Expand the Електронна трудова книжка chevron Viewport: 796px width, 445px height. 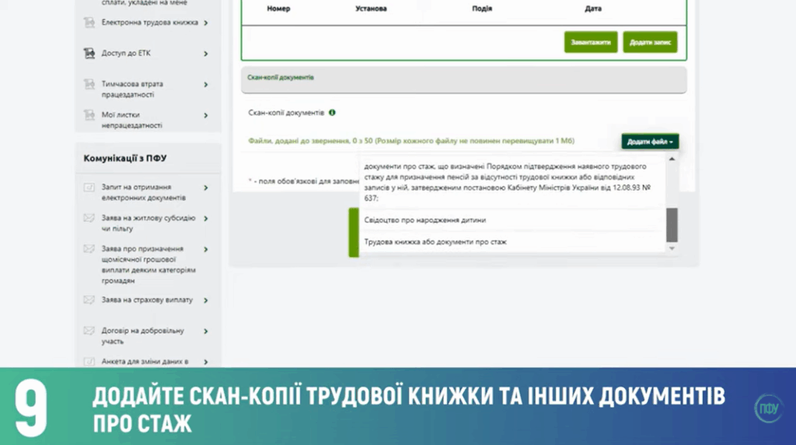pyautogui.click(x=206, y=23)
